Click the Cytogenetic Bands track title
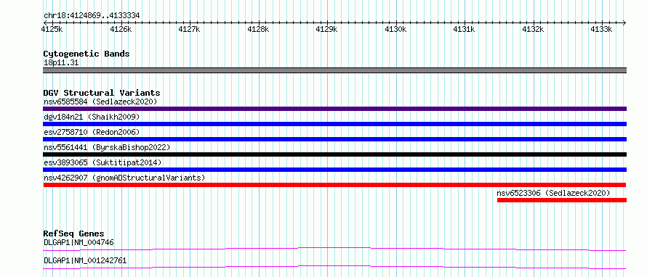 tap(87, 54)
